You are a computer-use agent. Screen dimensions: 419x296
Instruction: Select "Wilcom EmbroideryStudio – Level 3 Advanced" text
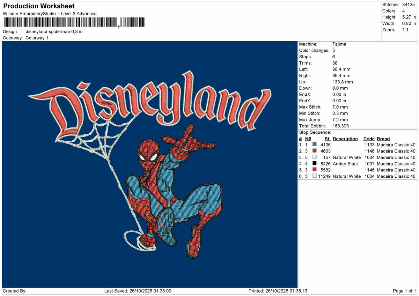[50, 14]
